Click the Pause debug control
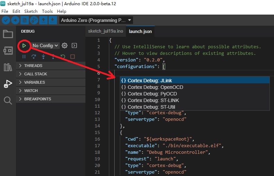The height and width of the screenshot is (176, 274). (x=24, y=57)
